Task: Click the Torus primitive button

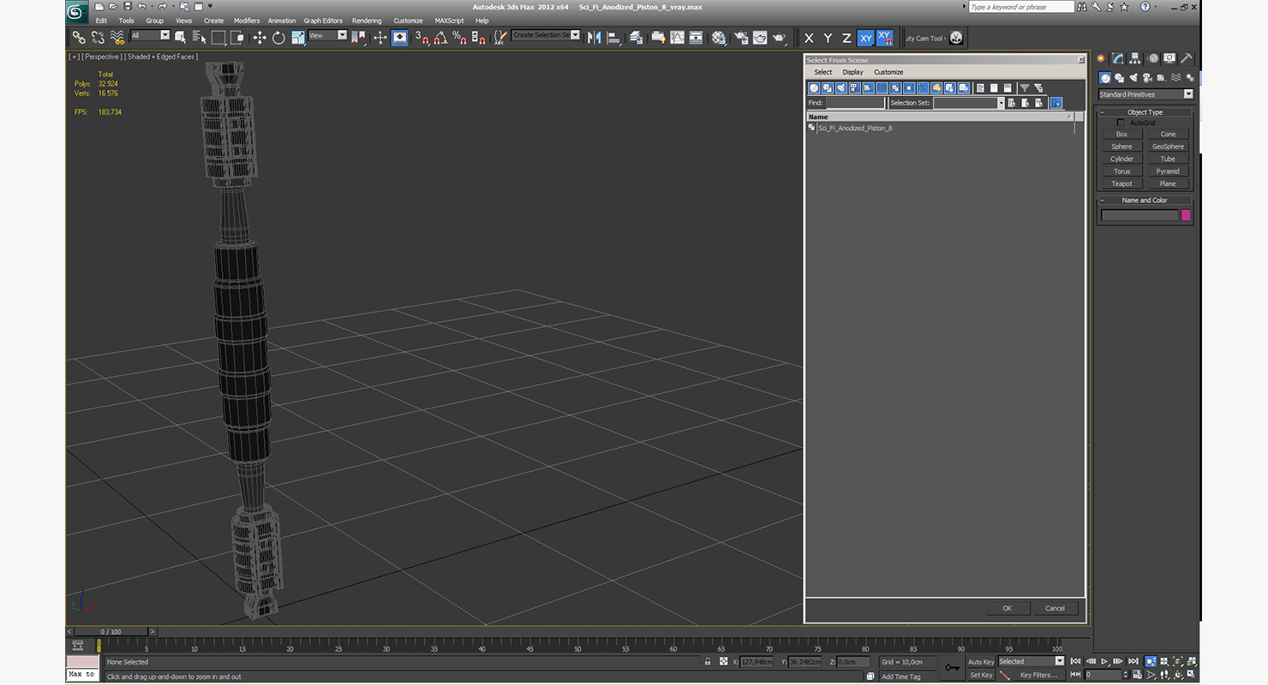Action: coord(1121,171)
